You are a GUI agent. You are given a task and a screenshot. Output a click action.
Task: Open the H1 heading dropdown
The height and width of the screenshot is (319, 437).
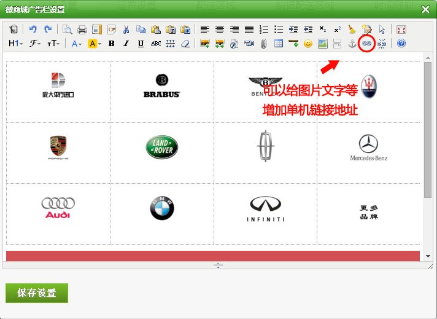(15, 44)
